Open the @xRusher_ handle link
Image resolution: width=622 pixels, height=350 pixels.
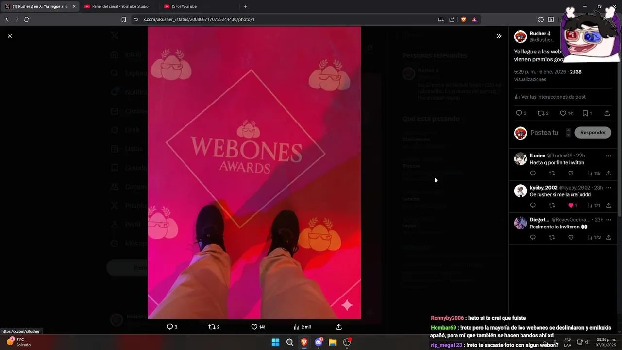[x=541, y=40]
